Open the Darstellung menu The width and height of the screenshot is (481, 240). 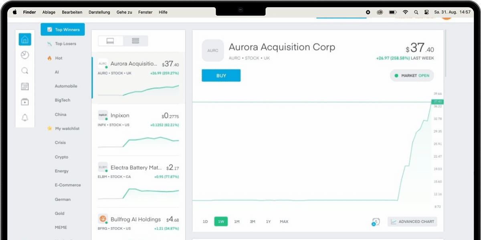[x=99, y=12]
